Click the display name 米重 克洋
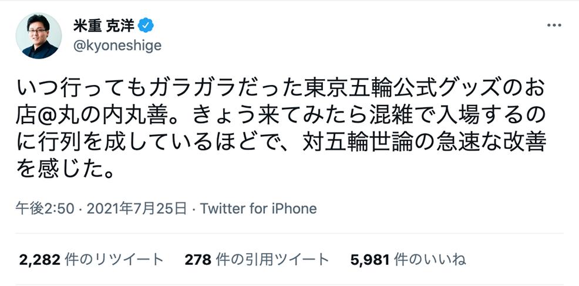 point(103,26)
